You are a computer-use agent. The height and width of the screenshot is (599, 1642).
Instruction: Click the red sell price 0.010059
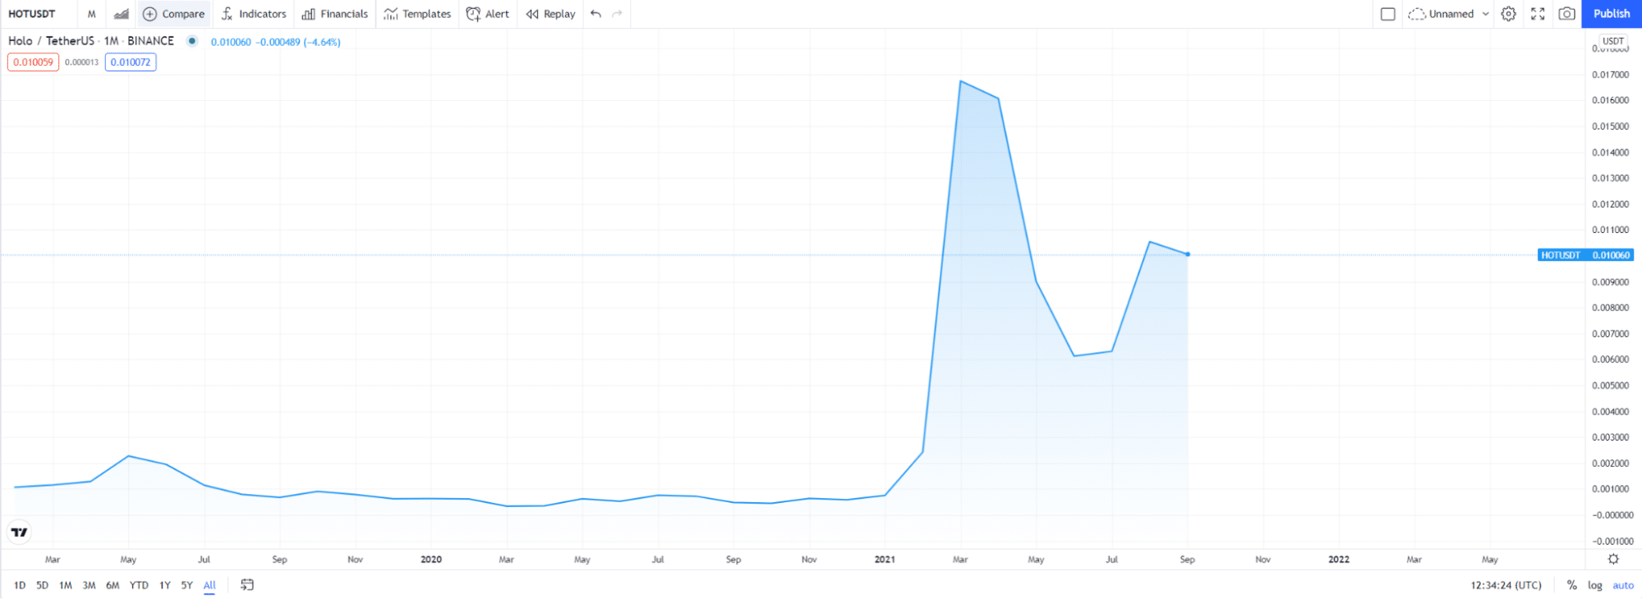(33, 62)
